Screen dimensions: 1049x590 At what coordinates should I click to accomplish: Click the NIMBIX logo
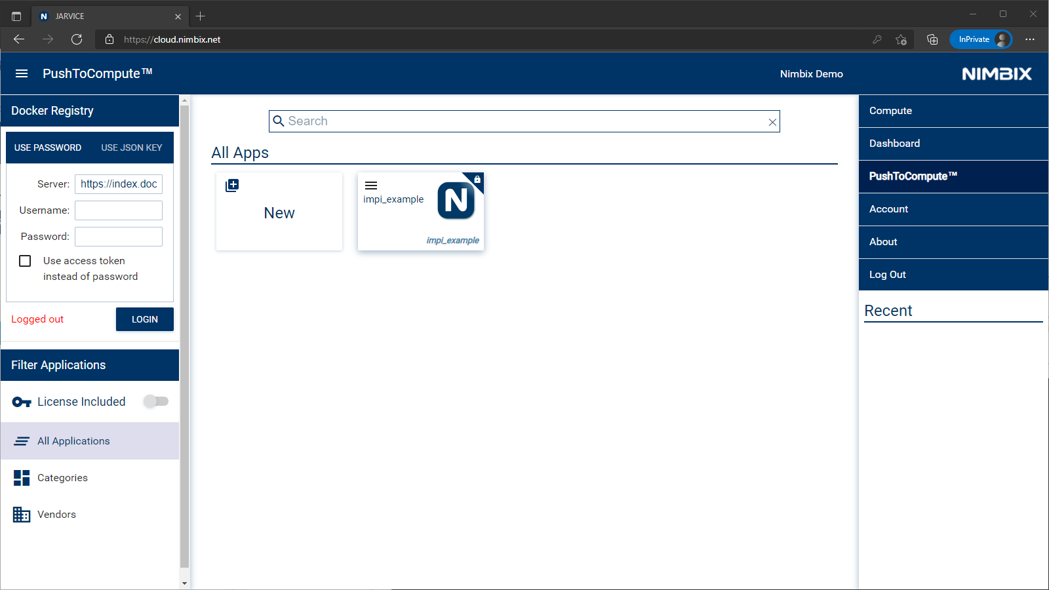pyautogui.click(x=997, y=74)
